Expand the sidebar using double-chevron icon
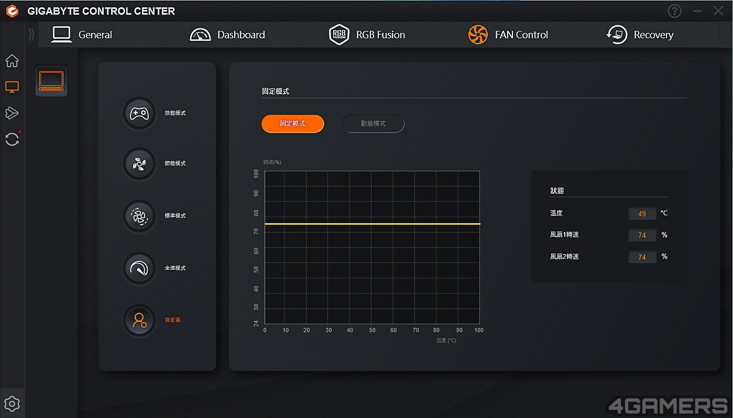The image size is (733, 418). tap(31, 35)
